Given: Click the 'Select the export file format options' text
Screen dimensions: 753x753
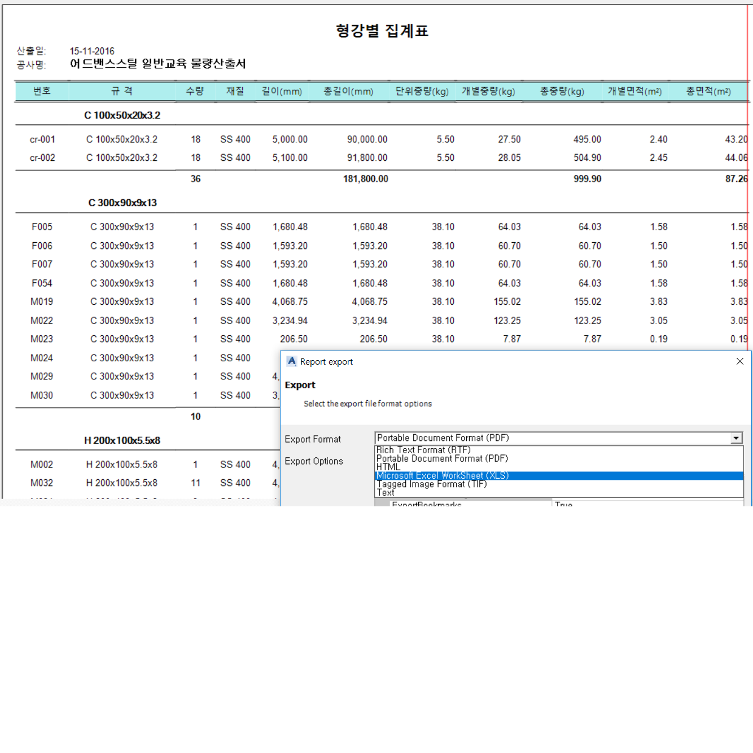Looking at the screenshot, I should click(367, 404).
